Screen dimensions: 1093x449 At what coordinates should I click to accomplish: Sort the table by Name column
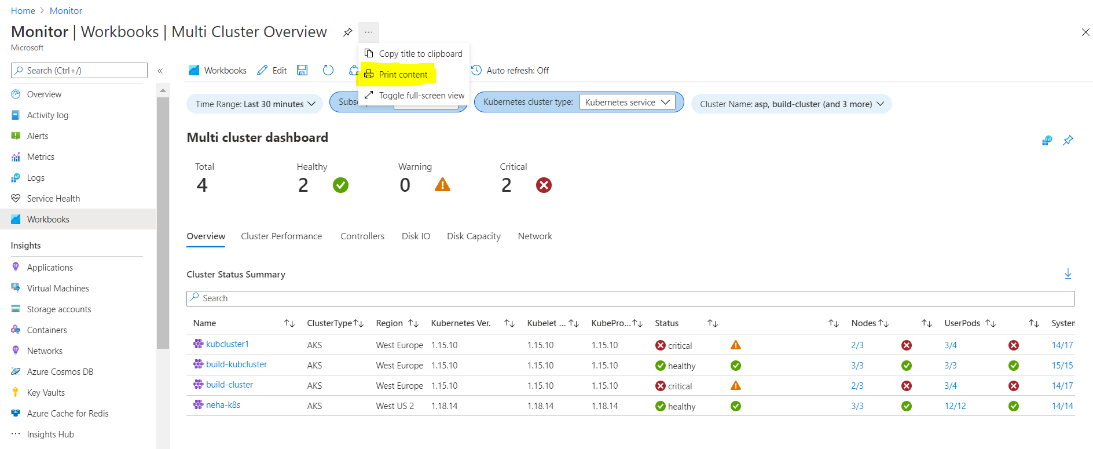point(289,323)
